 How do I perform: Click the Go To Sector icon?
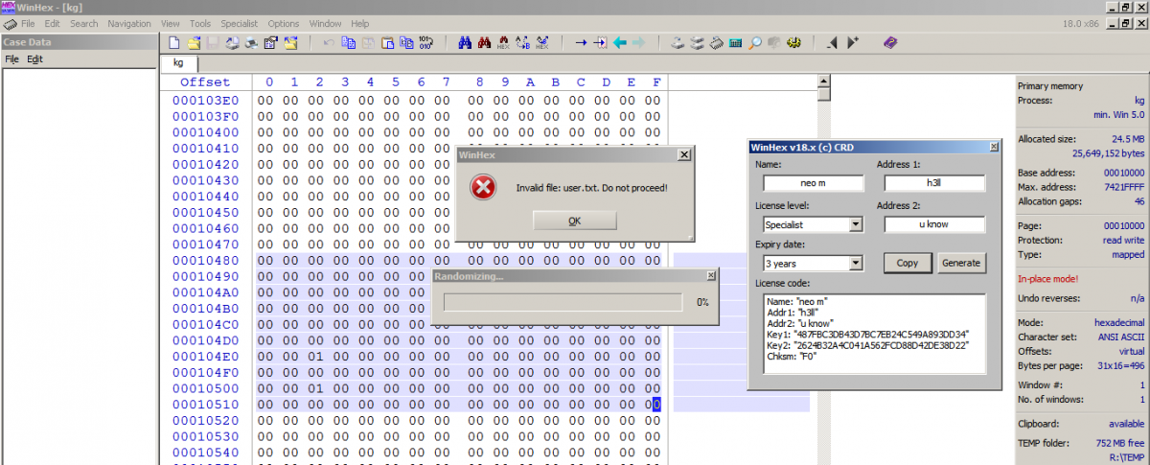pos(599,43)
